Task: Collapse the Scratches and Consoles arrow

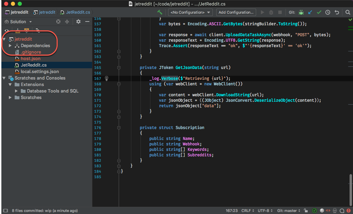Action: coord(4,78)
